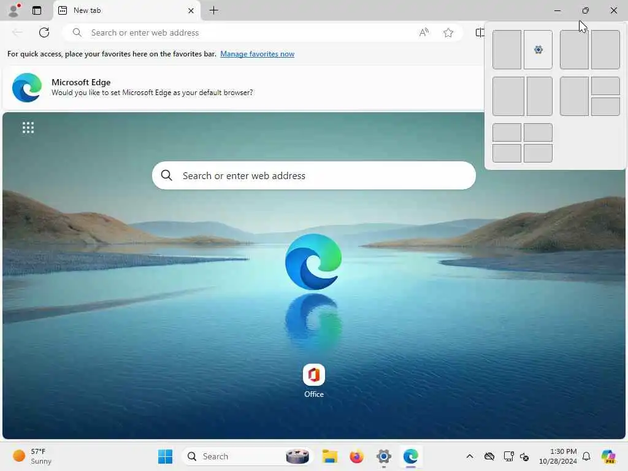Select top-right zone of four-quadrant layout
Image resolution: width=628 pixels, height=471 pixels.
click(538, 132)
